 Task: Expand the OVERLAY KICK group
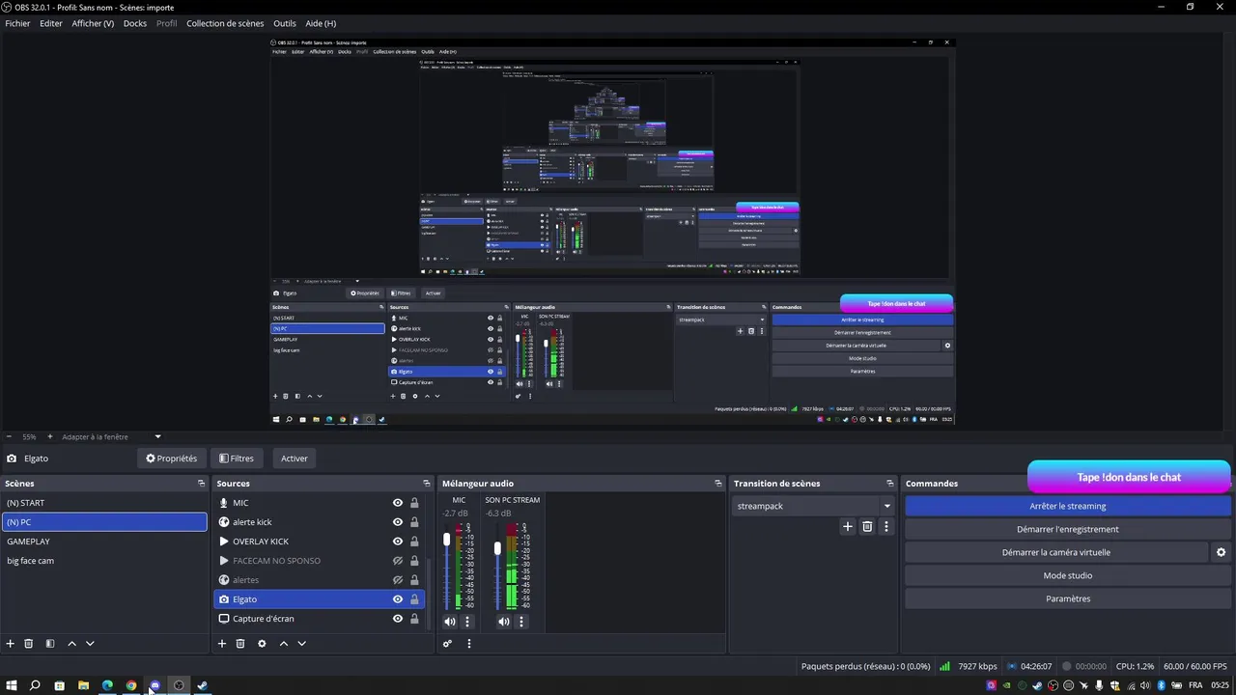[x=224, y=542]
